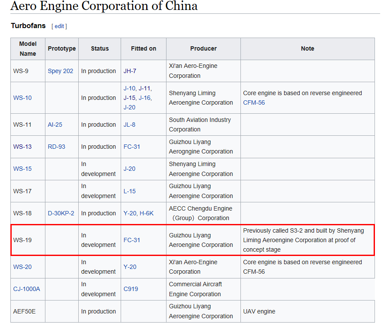Open the C919 aircraft link

pyautogui.click(x=131, y=289)
